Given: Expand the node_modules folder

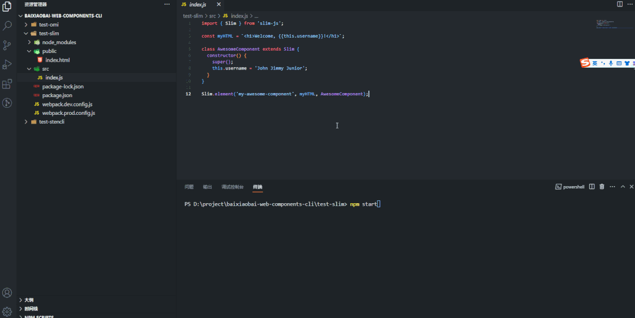Looking at the screenshot, I should coord(29,42).
